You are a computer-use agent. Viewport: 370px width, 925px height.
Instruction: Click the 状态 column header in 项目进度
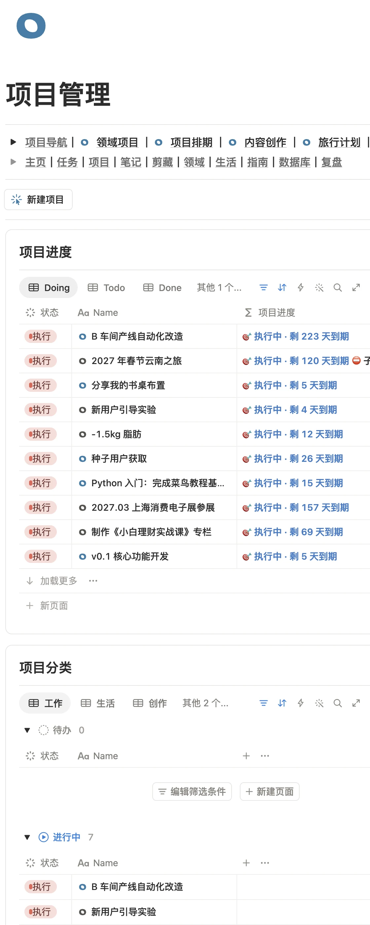tap(42, 313)
